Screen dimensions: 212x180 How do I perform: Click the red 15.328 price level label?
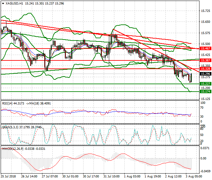pos(206,69)
